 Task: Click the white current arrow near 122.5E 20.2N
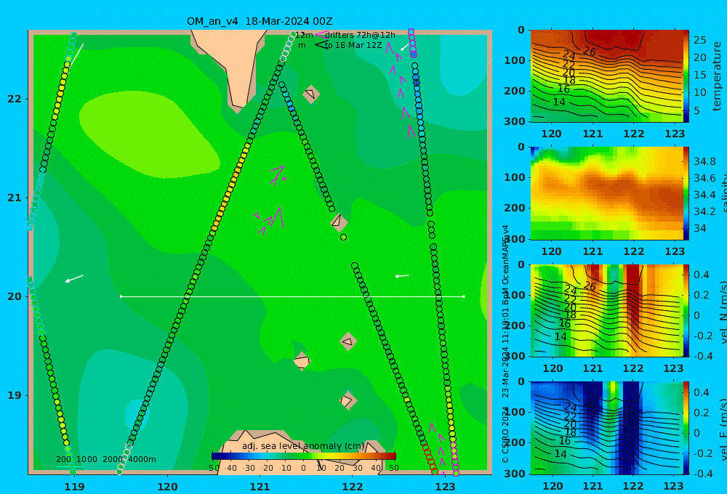point(402,276)
